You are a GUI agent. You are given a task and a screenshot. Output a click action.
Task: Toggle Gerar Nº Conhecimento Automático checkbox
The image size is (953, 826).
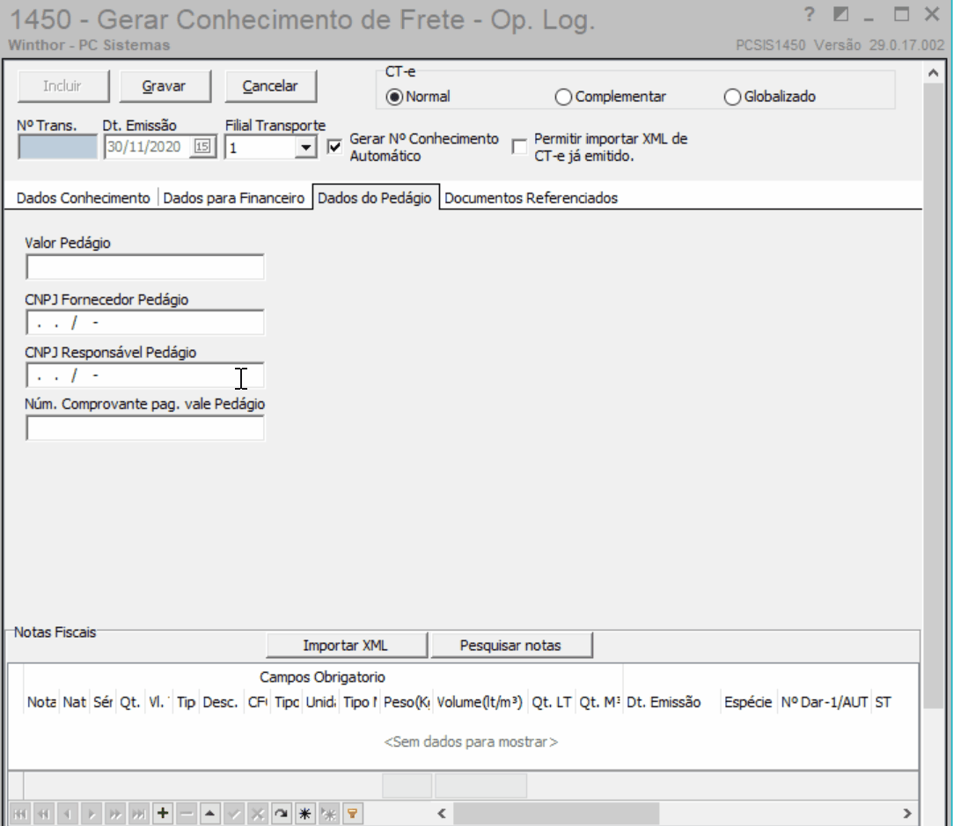(334, 147)
